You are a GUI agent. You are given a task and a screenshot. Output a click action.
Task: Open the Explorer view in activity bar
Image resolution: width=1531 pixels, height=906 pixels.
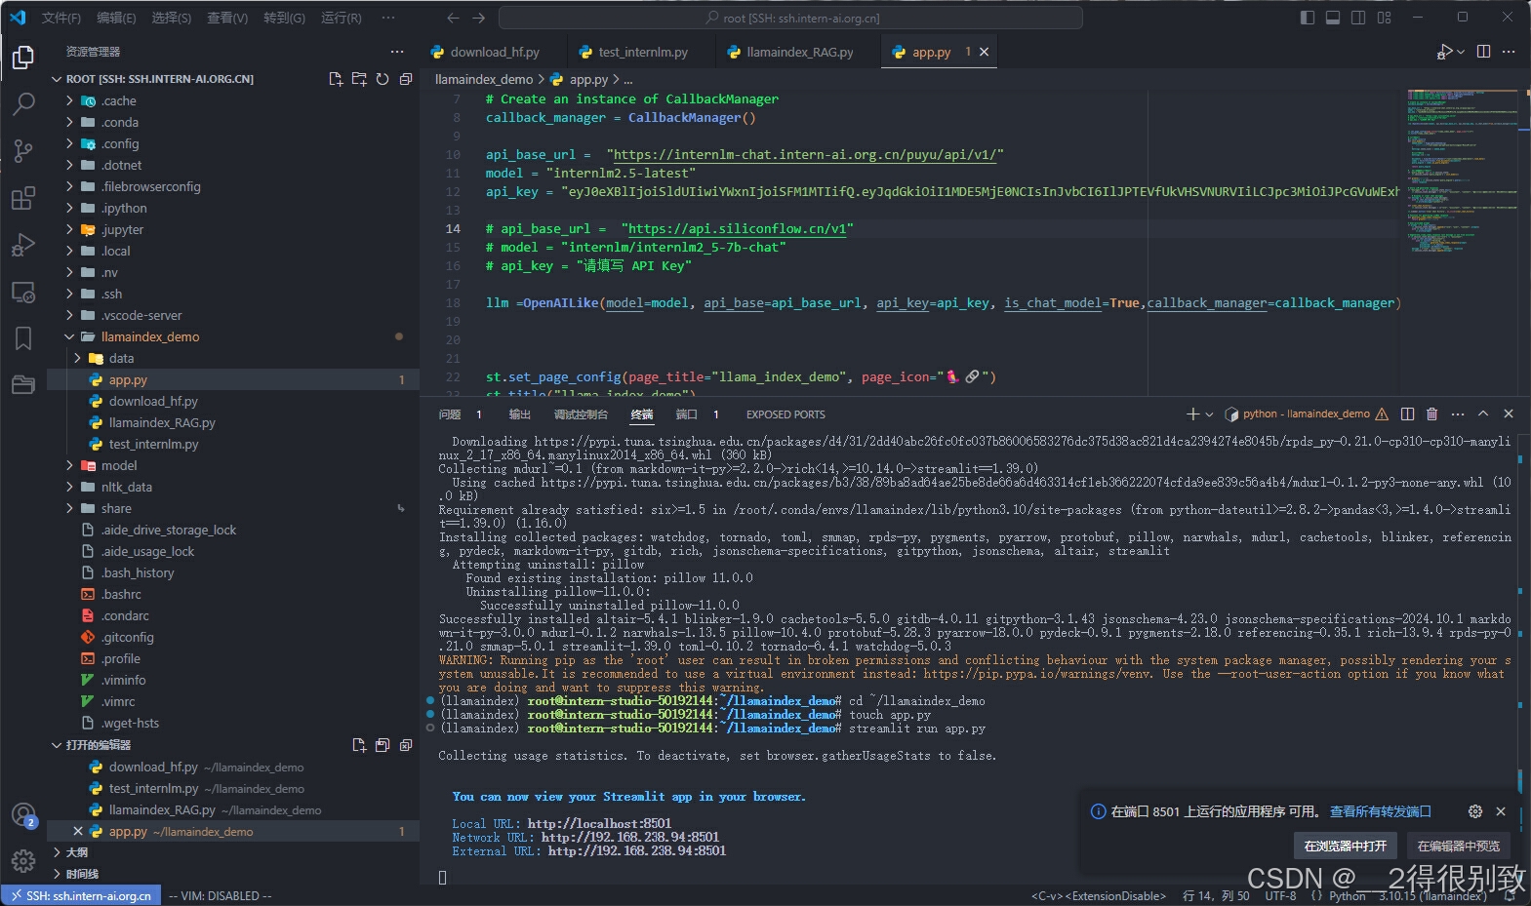pos(23,58)
